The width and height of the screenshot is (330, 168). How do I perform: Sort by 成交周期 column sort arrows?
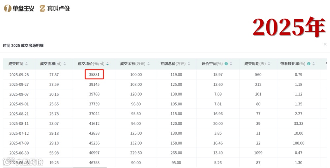pyautogui.click(x=269, y=64)
